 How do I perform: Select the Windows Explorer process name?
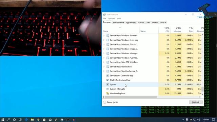[118, 94]
